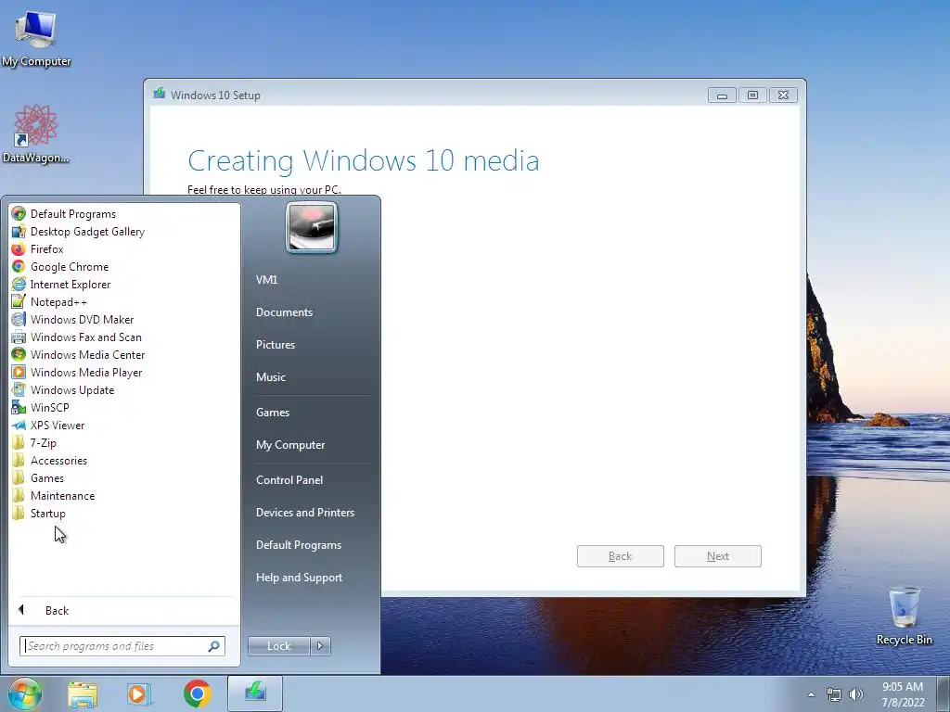Screen dimensions: 950x712
Task: Click the My Computer desktop icon
Action: (36, 39)
